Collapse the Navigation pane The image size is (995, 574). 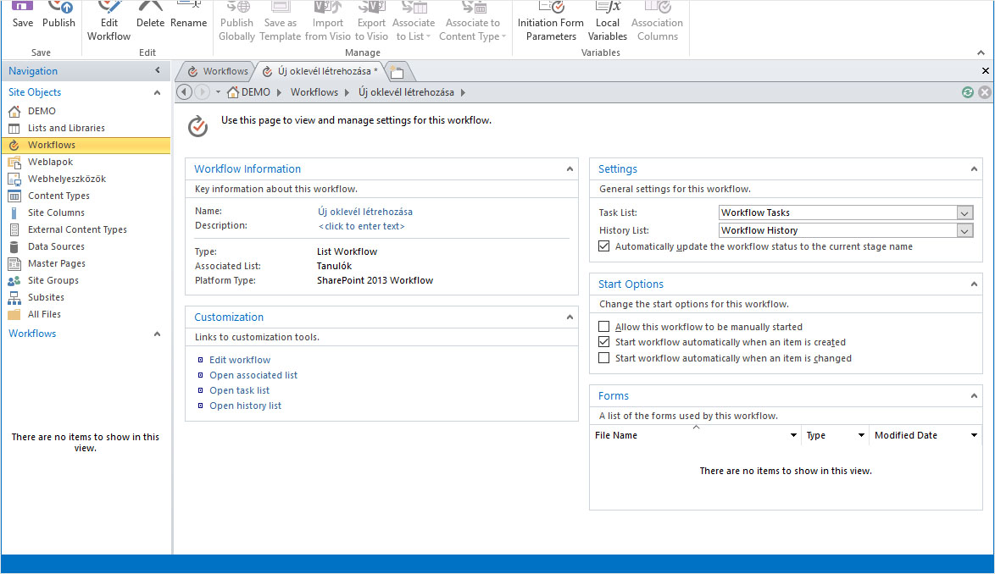tap(158, 70)
